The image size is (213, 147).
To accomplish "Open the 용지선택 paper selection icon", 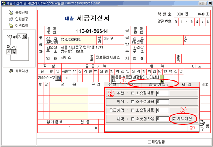I will click(x=11, y=12).
